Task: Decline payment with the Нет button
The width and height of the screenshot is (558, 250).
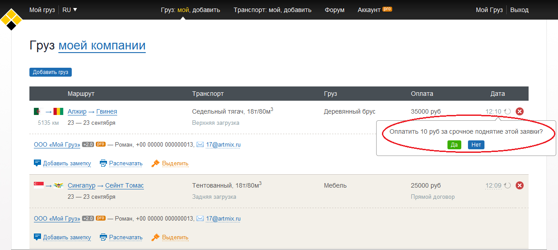Action: tap(476, 145)
